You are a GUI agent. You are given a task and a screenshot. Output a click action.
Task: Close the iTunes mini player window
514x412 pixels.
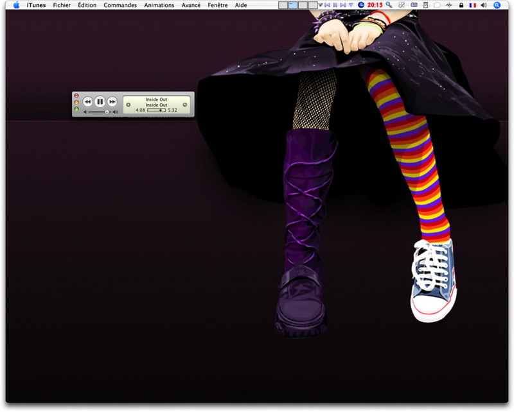click(x=76, y=96)
